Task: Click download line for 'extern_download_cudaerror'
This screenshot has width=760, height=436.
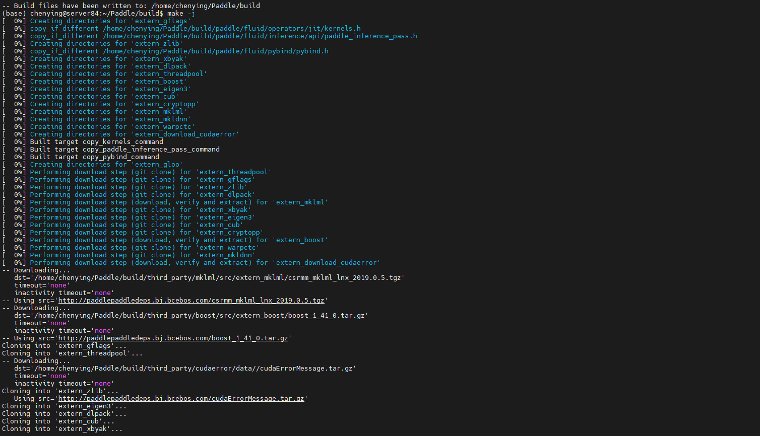Action: click(x=192, y=262)
